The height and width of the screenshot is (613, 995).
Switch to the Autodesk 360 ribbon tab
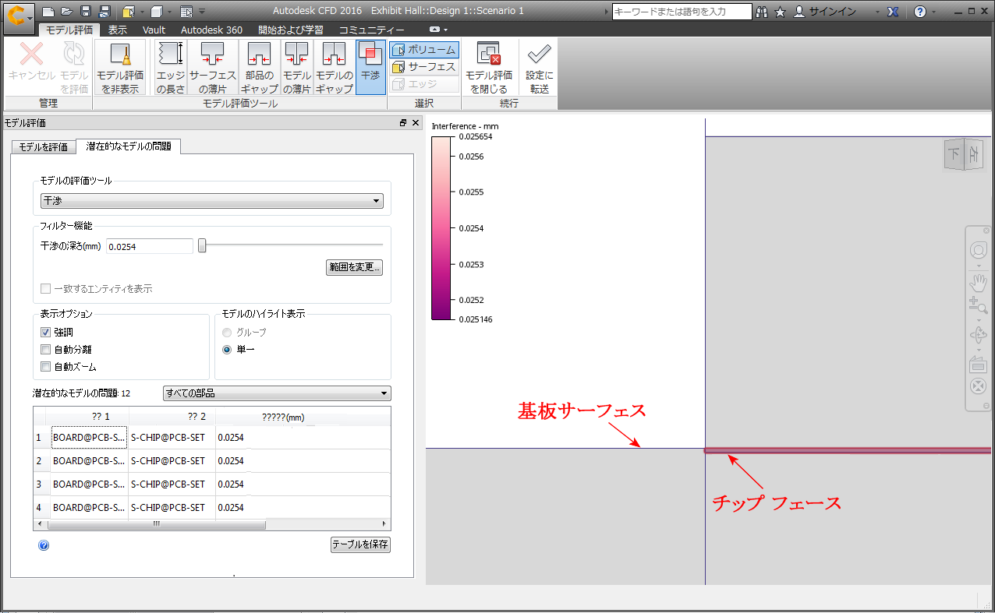coord(211,30)
